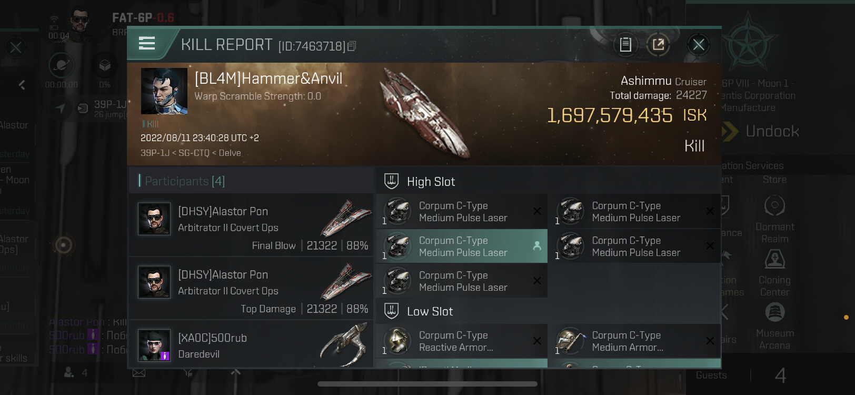Screen dimensions: 855x395
Task: Select the Kill tab under victim portrait
Action: click(152, 124)
